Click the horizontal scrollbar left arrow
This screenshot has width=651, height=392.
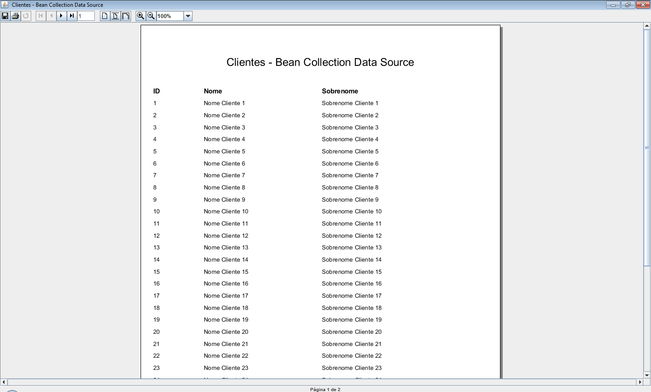(4, 382)
